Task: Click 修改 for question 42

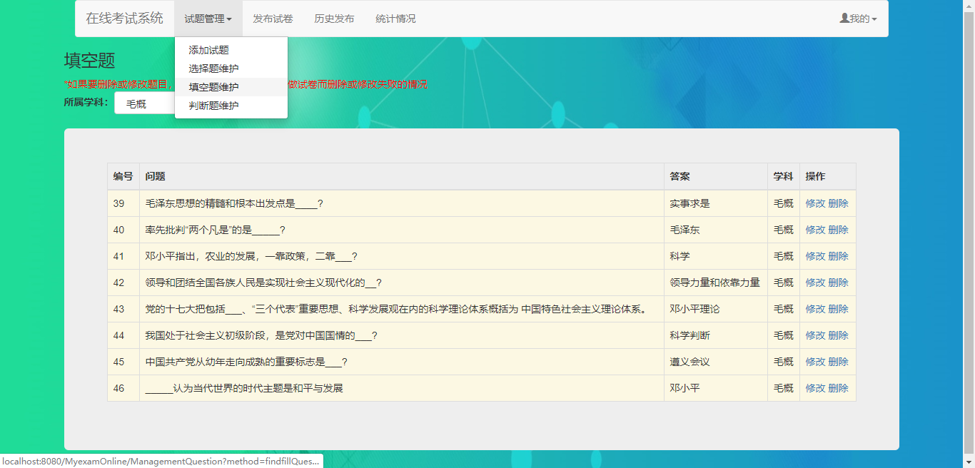Action: pyautogui.click(x=815, y=283)
